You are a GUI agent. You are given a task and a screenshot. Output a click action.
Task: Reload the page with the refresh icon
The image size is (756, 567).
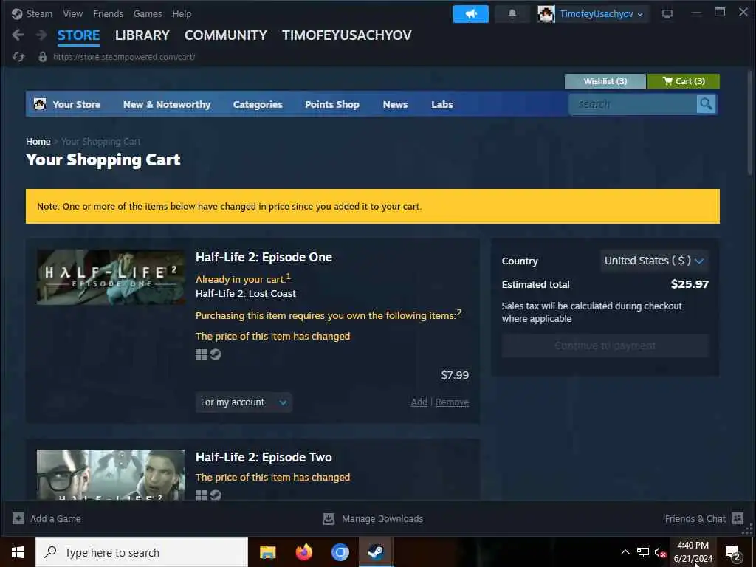pos(18,57)
